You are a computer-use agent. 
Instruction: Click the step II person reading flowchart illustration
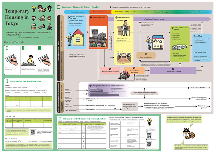pos(29,61)
